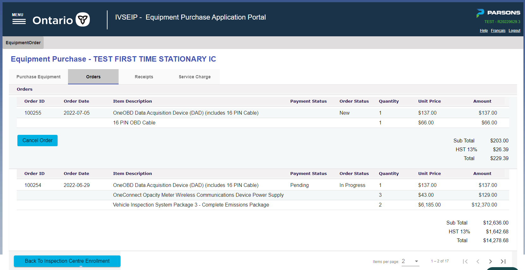Go to first page of orders
The image size is (525, 270).
(465, 261)
